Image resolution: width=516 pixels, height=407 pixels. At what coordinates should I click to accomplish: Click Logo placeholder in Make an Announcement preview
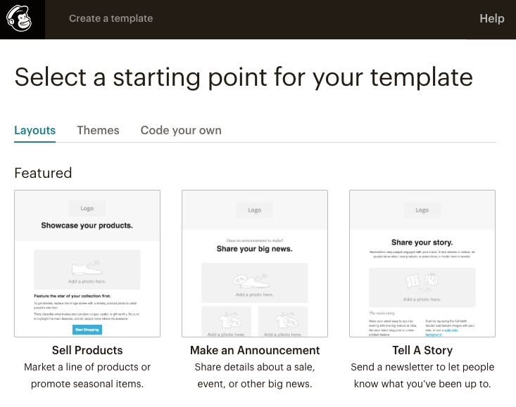(x=255, y=209)
